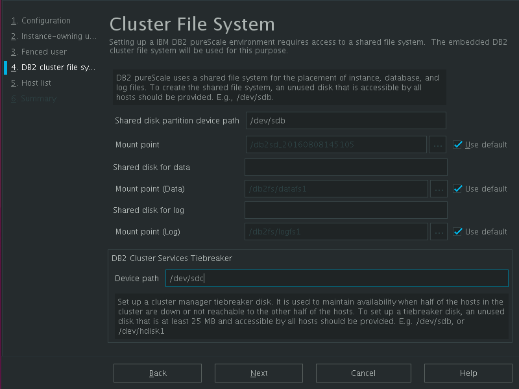Open the Mount point (Data) browse selector

439,188
